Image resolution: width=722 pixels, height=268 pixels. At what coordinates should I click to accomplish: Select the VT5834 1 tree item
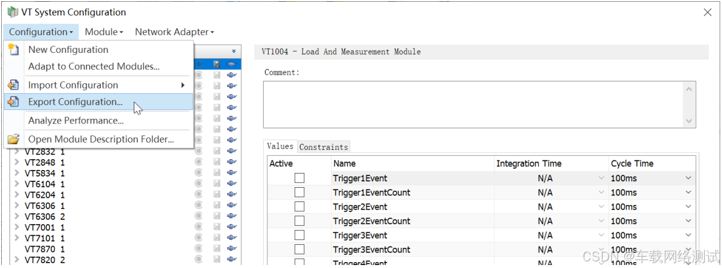(x=45, y=174)
